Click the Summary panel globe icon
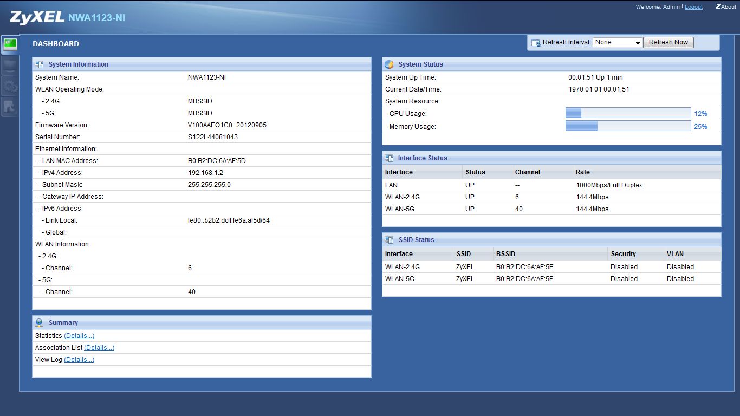This screenshot has width=740, height=416. 39,323
